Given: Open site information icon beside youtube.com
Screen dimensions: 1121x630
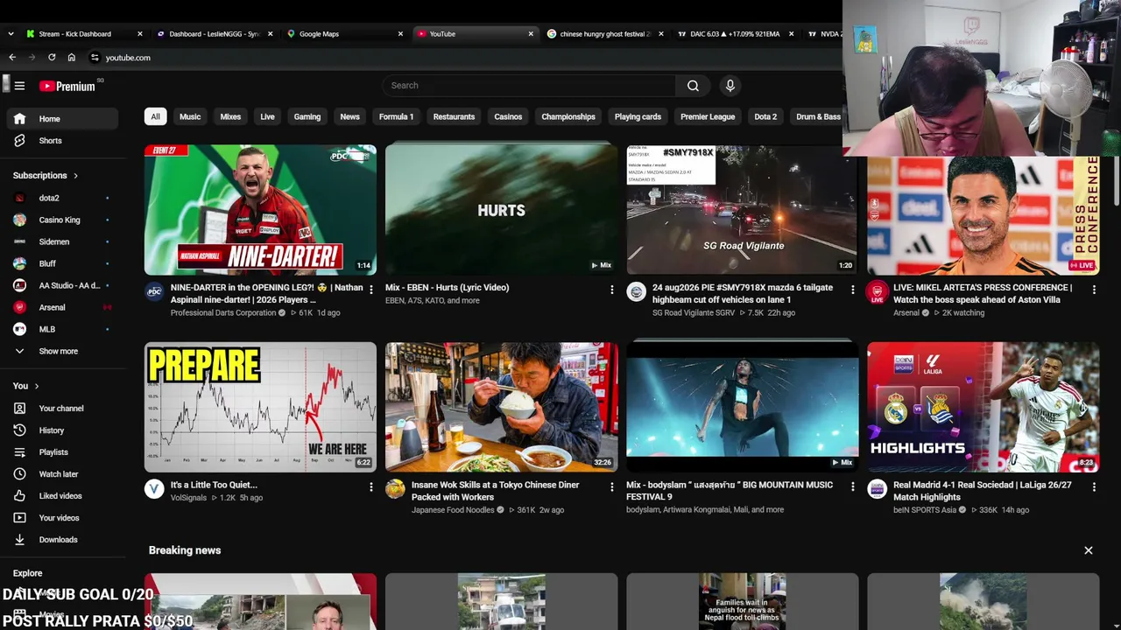Looking at the screenshot, I should 95,58.
